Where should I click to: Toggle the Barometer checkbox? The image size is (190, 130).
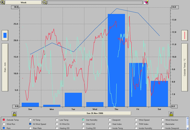pos(162,124)
